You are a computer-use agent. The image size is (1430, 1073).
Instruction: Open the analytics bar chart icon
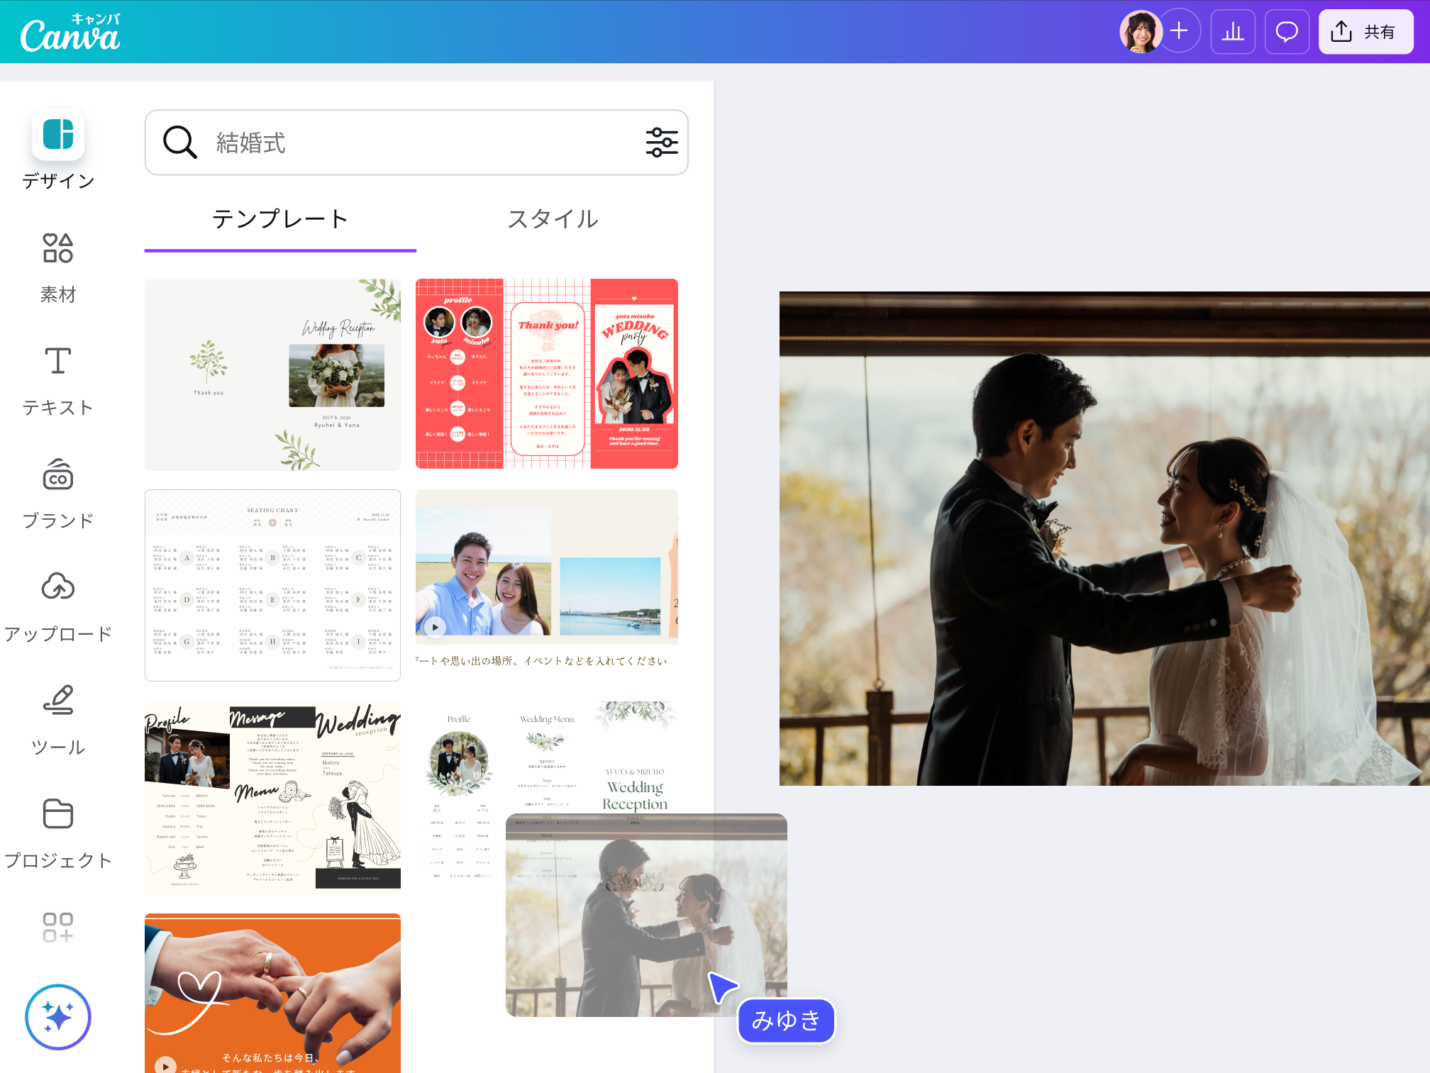[x=1233, y=32]
